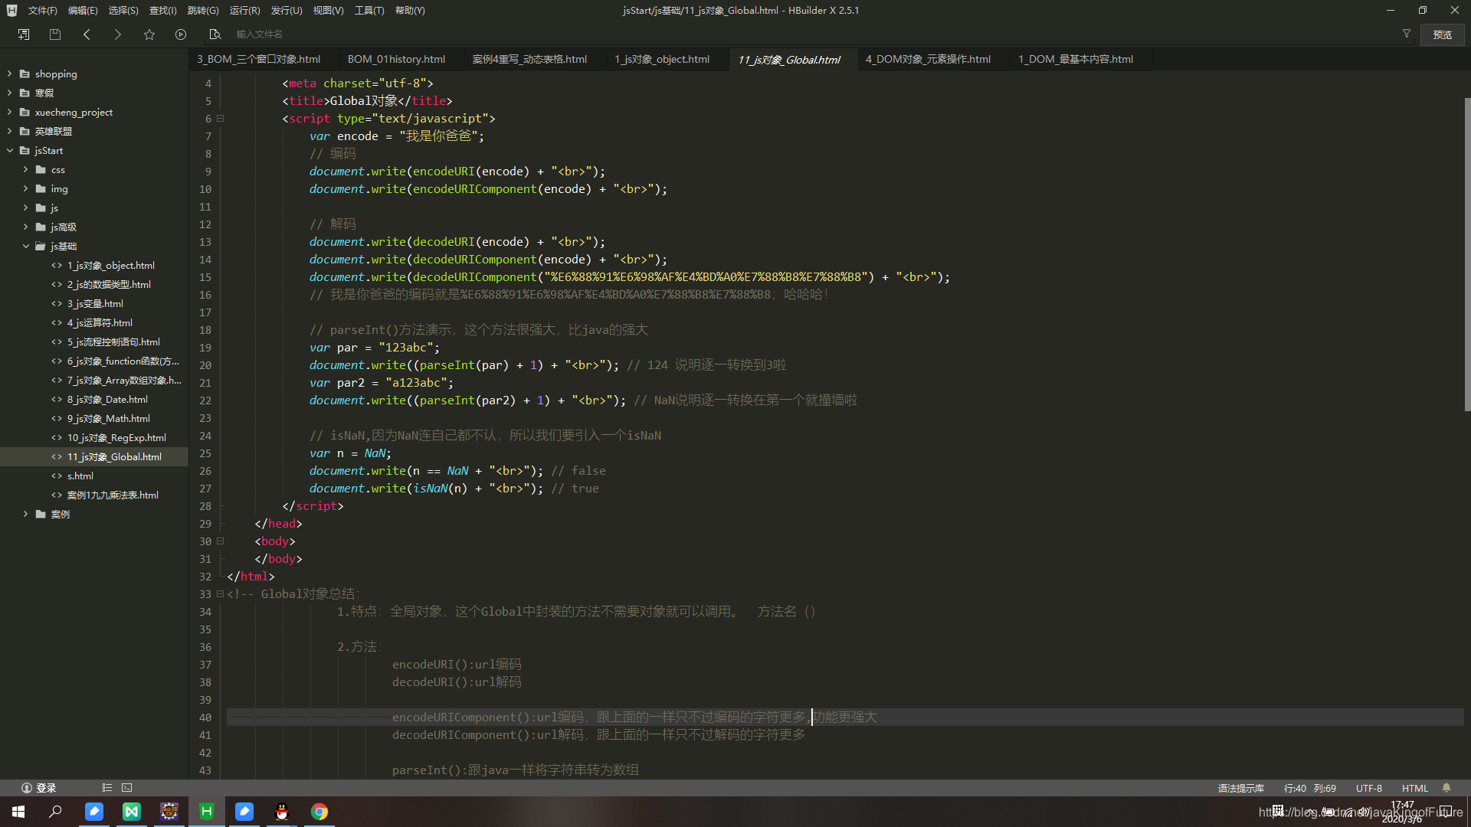
Task: Expand the 英雄联盟 project folder
Action: [9, 131]
